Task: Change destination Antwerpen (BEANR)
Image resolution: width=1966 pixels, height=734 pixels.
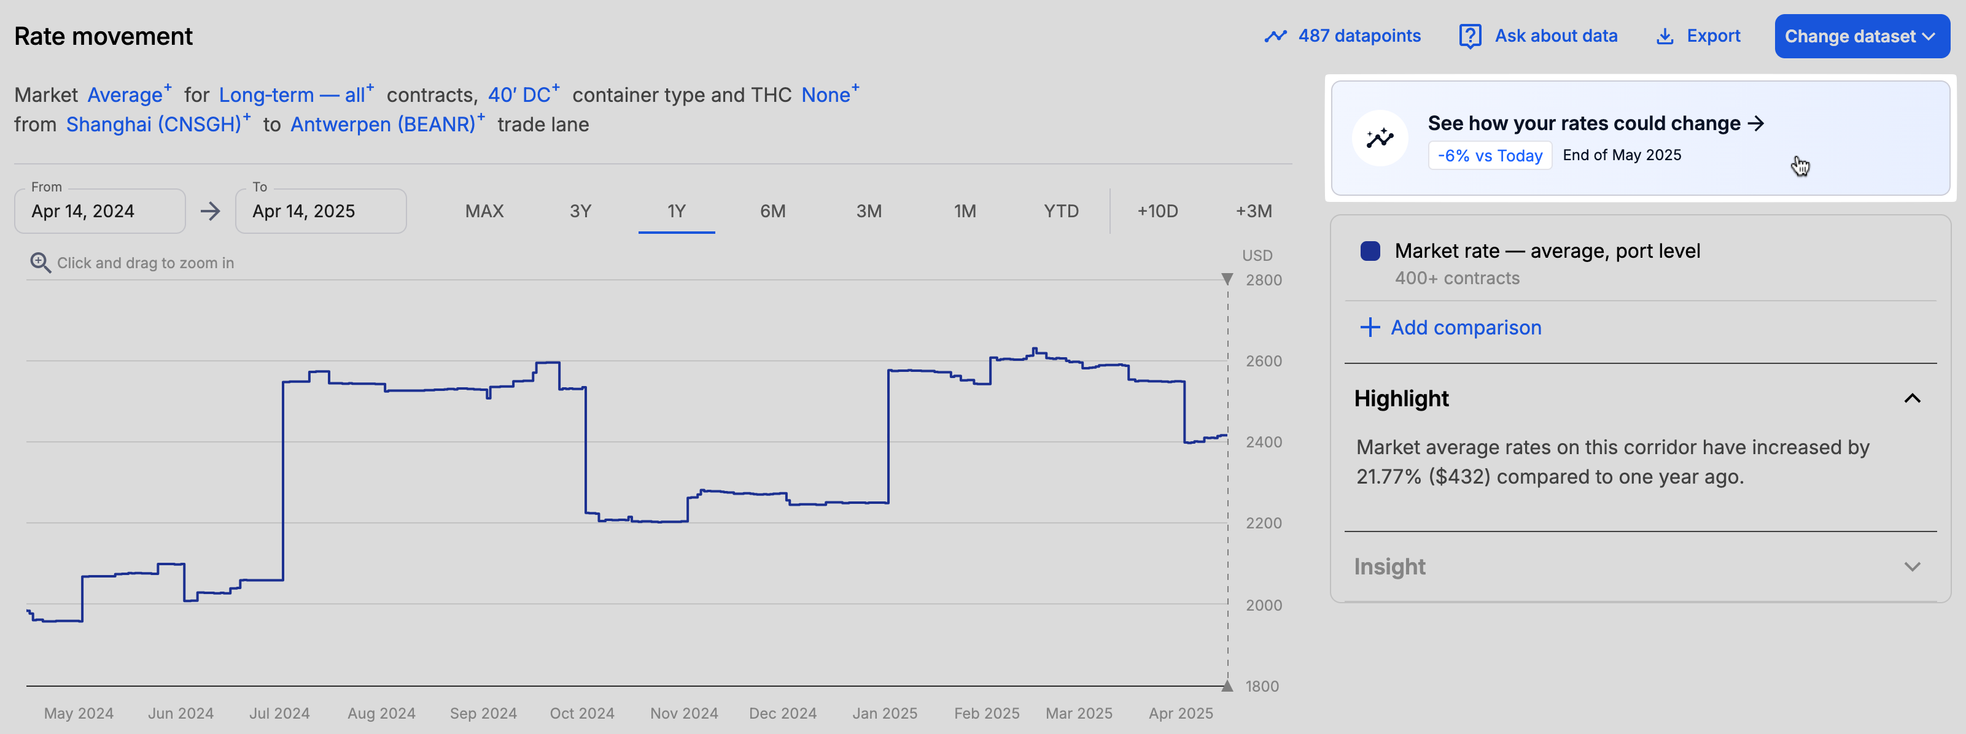Action: [387, 123]
